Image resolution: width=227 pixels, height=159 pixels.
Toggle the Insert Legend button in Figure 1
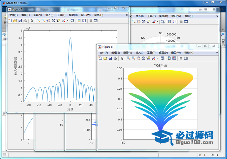click(x=84, y=21)
